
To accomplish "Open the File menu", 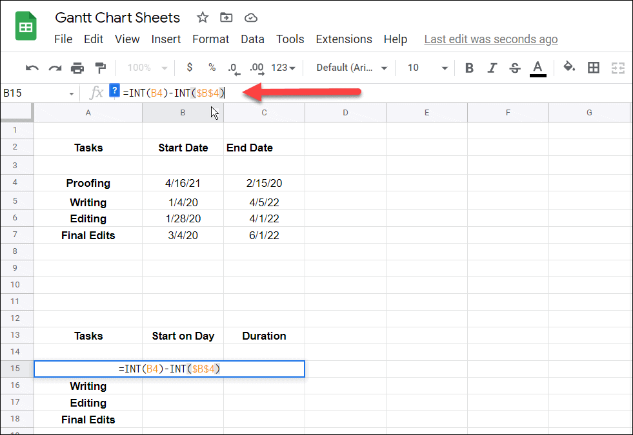I will coord(63,39).
